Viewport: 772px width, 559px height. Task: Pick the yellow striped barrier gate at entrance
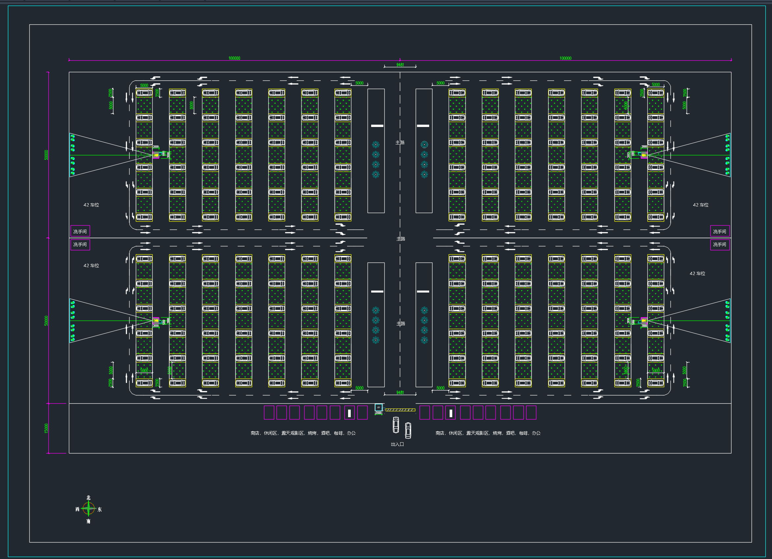click(x=400, y=410)
